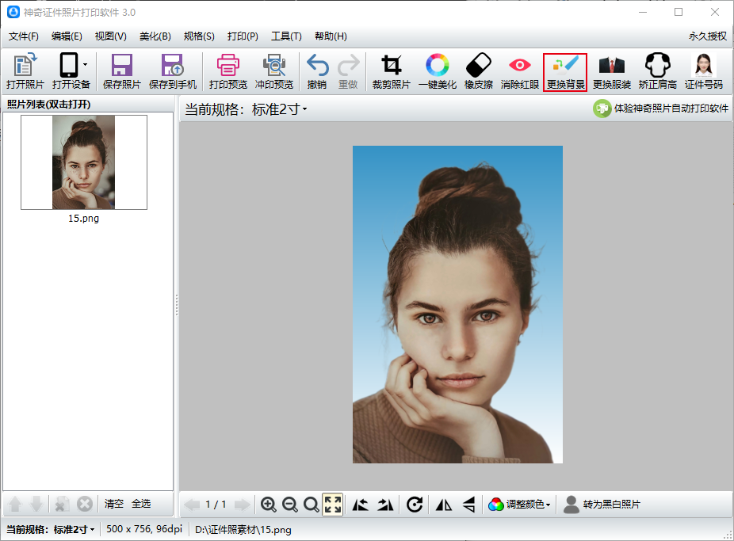
Task: Remove the selected photo from the list
Action: click(x=61, y=504)
